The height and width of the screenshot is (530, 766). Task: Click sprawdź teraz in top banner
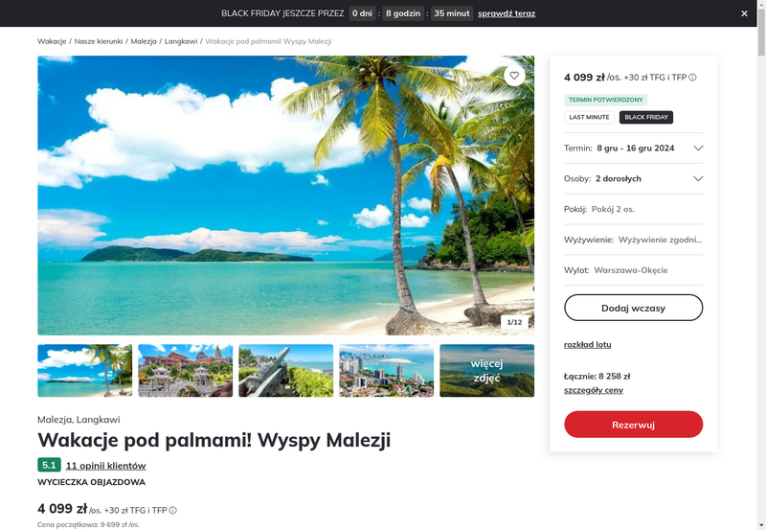(507, 13)
